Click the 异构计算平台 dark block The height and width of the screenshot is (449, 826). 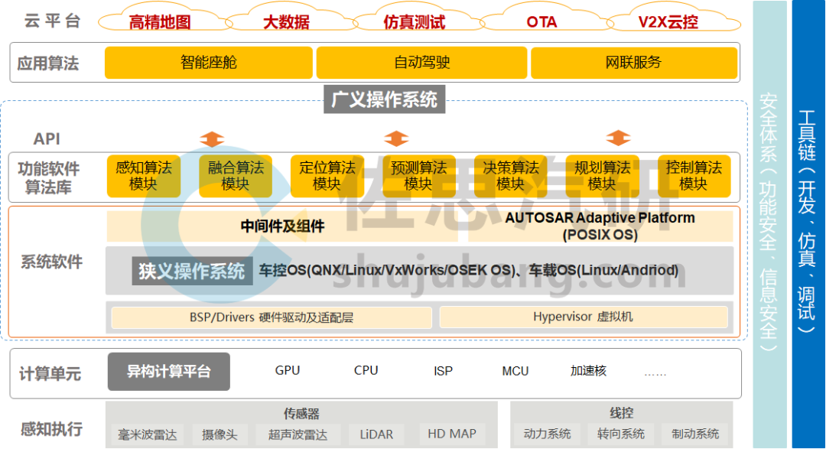point(168,372)
